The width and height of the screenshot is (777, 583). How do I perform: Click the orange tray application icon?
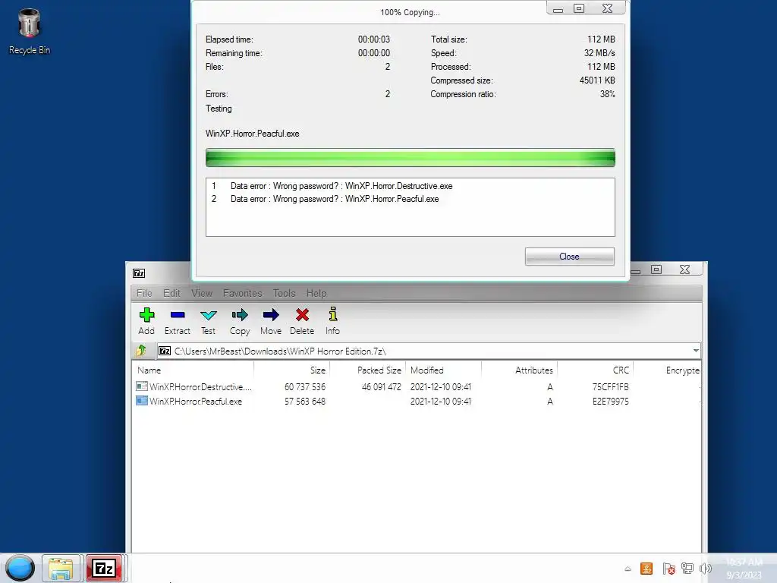[x=646, y=569]
